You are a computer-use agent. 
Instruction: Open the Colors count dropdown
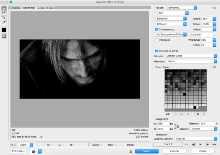[x=215, y=19]
